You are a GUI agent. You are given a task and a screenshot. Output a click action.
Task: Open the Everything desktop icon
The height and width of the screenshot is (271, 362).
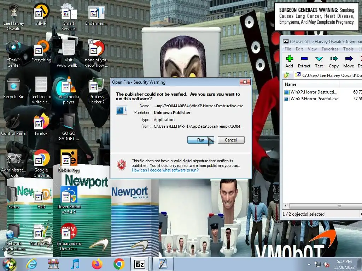[x=41, y=51]
